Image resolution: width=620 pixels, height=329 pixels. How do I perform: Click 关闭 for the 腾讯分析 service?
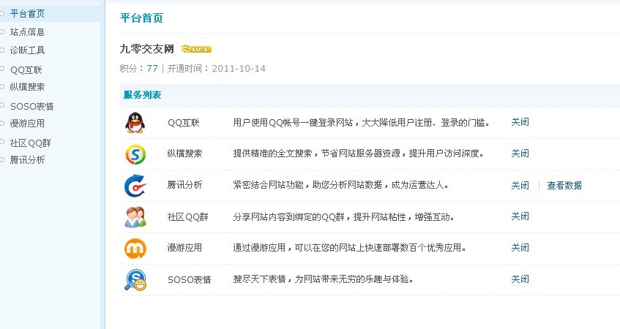(x=520, y=185)
